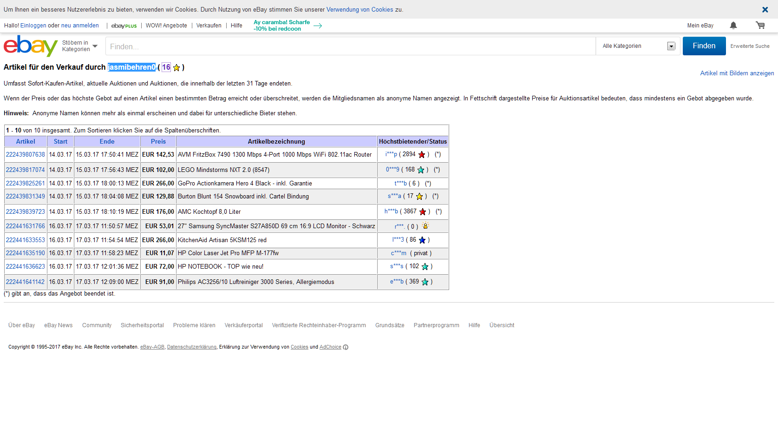
Task: Click eBay News footer link
Action: pos(59,325)
